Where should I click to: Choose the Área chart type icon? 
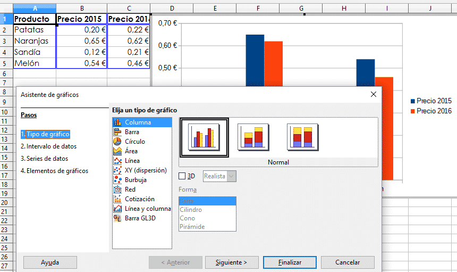click(117, 151)
